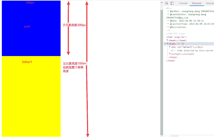Expand the div id father1 node
Screen dimensions: 214x137
pos(170,47)
